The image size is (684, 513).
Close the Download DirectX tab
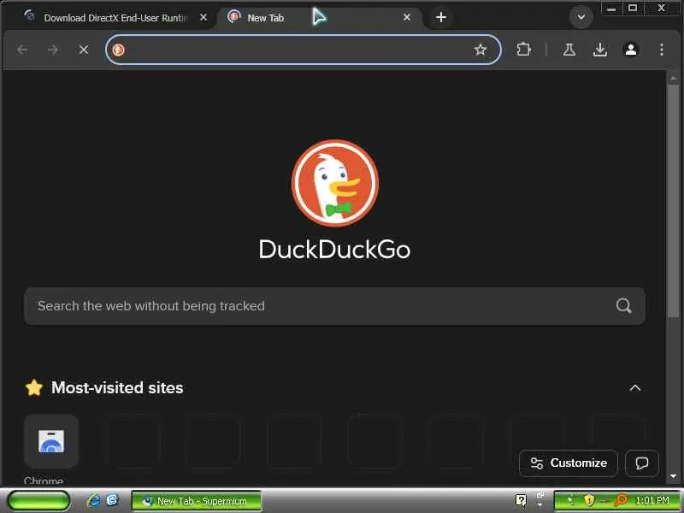[x=203, y=17]
